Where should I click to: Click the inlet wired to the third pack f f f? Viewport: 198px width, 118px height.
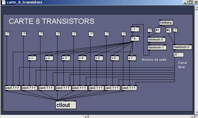pos(41,34)
